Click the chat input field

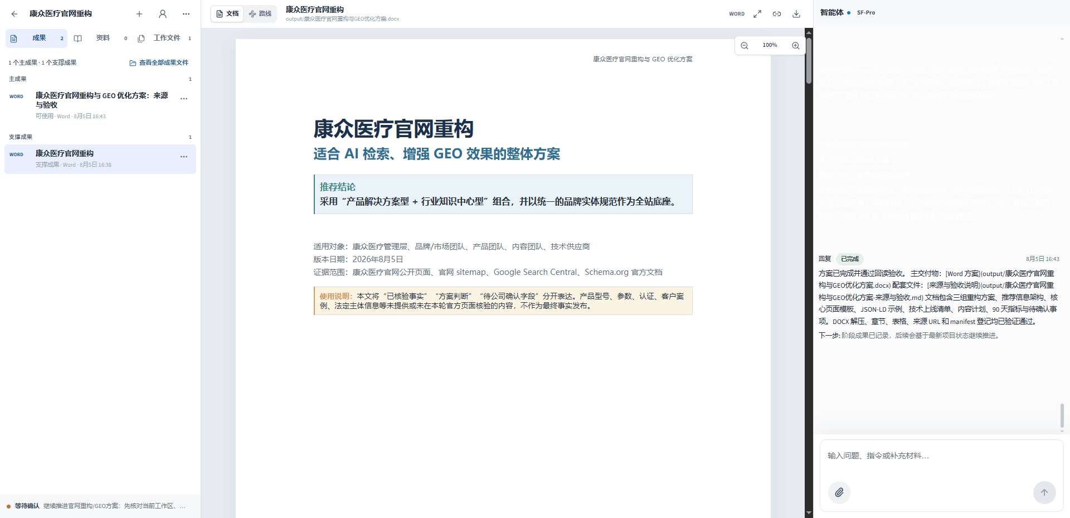coord(941,456)
